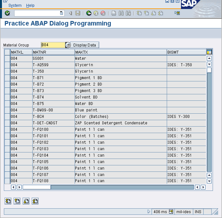Click ZAP Scented Detergent Condensate cell
222x218 pixels.
click(x=121, y=123)
